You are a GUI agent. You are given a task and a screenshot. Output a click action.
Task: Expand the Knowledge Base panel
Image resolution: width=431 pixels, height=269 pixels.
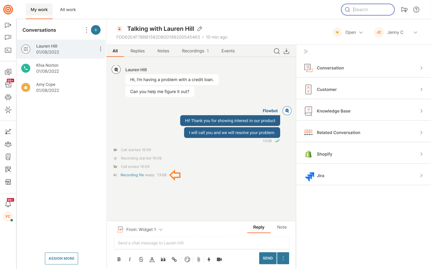(363, 111)
